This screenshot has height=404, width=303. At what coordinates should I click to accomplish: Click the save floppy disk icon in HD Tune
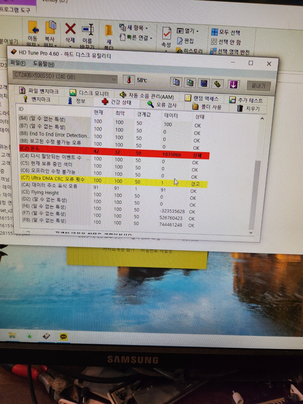pyautogui.click(x=204, y=83)
